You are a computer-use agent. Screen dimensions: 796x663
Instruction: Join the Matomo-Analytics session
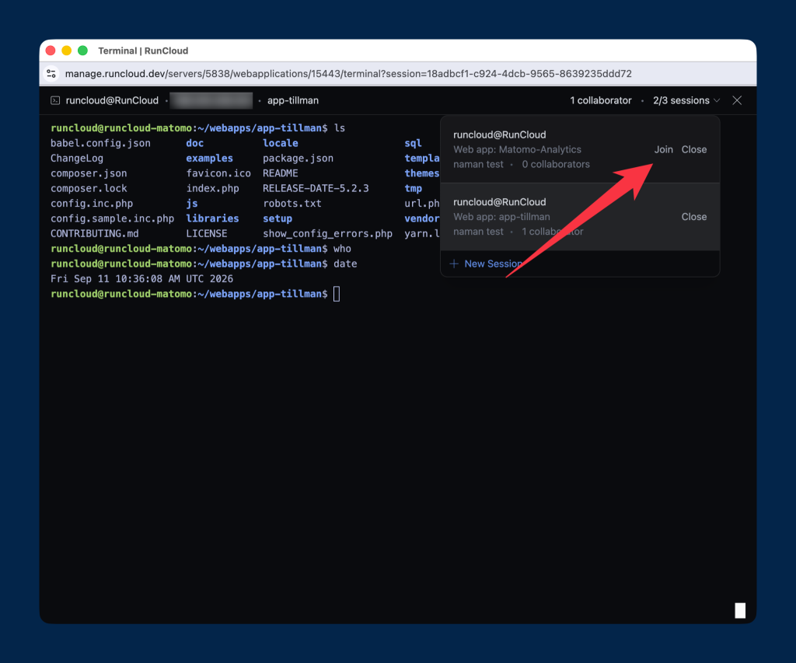click(x=663, y=149)
